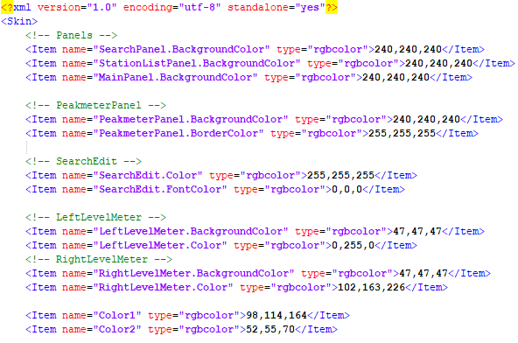This screenshot has width=518, height=343.
Task: Click the PeakmeterPanel.BackgroundColor name value
Action: [x=191, y=119]
